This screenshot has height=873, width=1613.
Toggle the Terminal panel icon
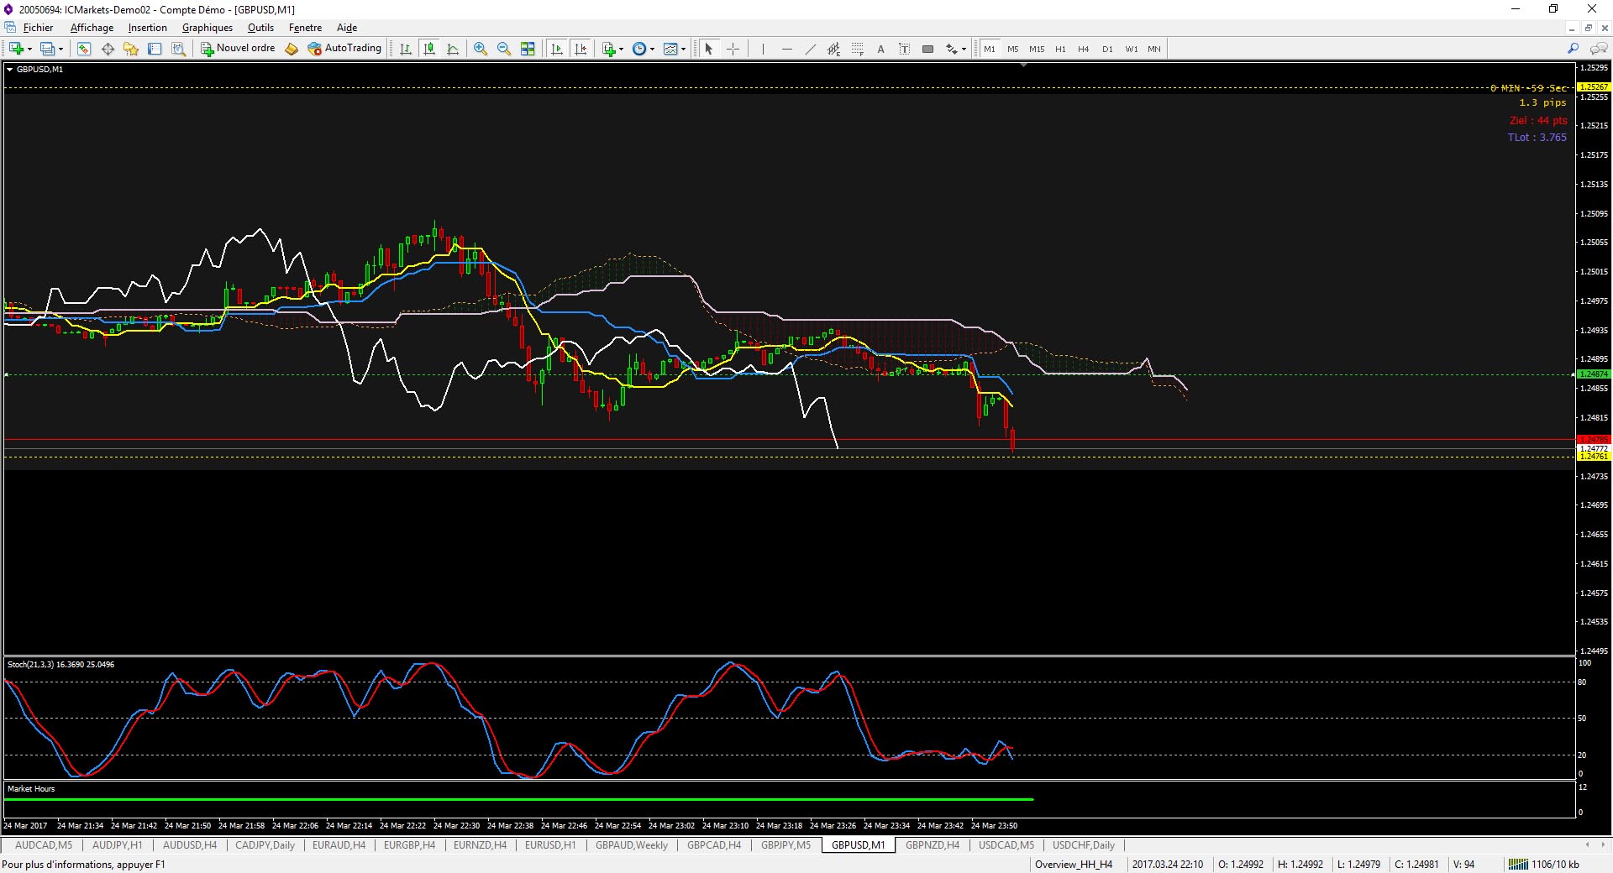pos(155,49)
